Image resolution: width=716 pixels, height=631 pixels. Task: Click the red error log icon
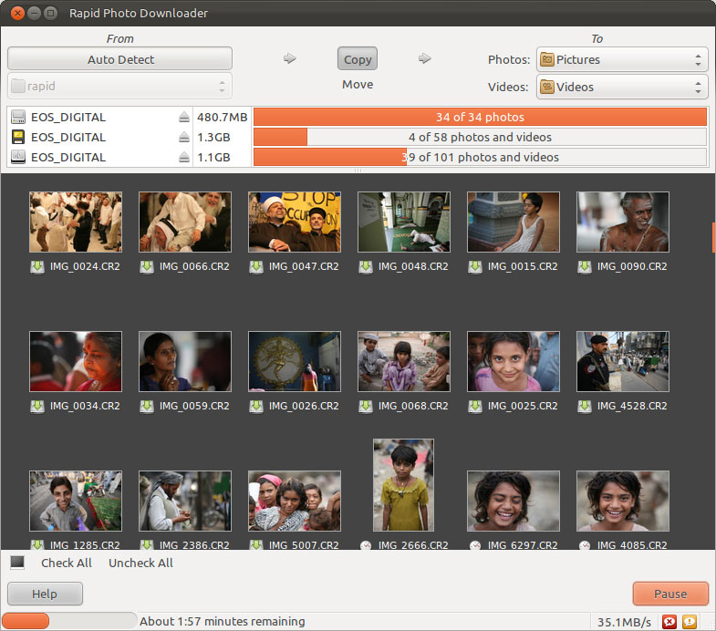point(669,622)
